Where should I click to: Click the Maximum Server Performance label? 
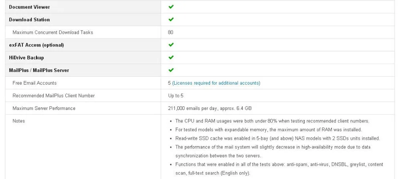[x=44, y=108]
